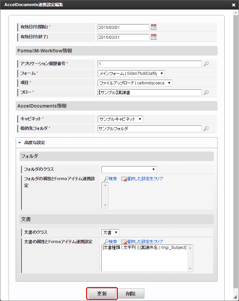Open the キャビネット dropdown

(x=121, y=119)
